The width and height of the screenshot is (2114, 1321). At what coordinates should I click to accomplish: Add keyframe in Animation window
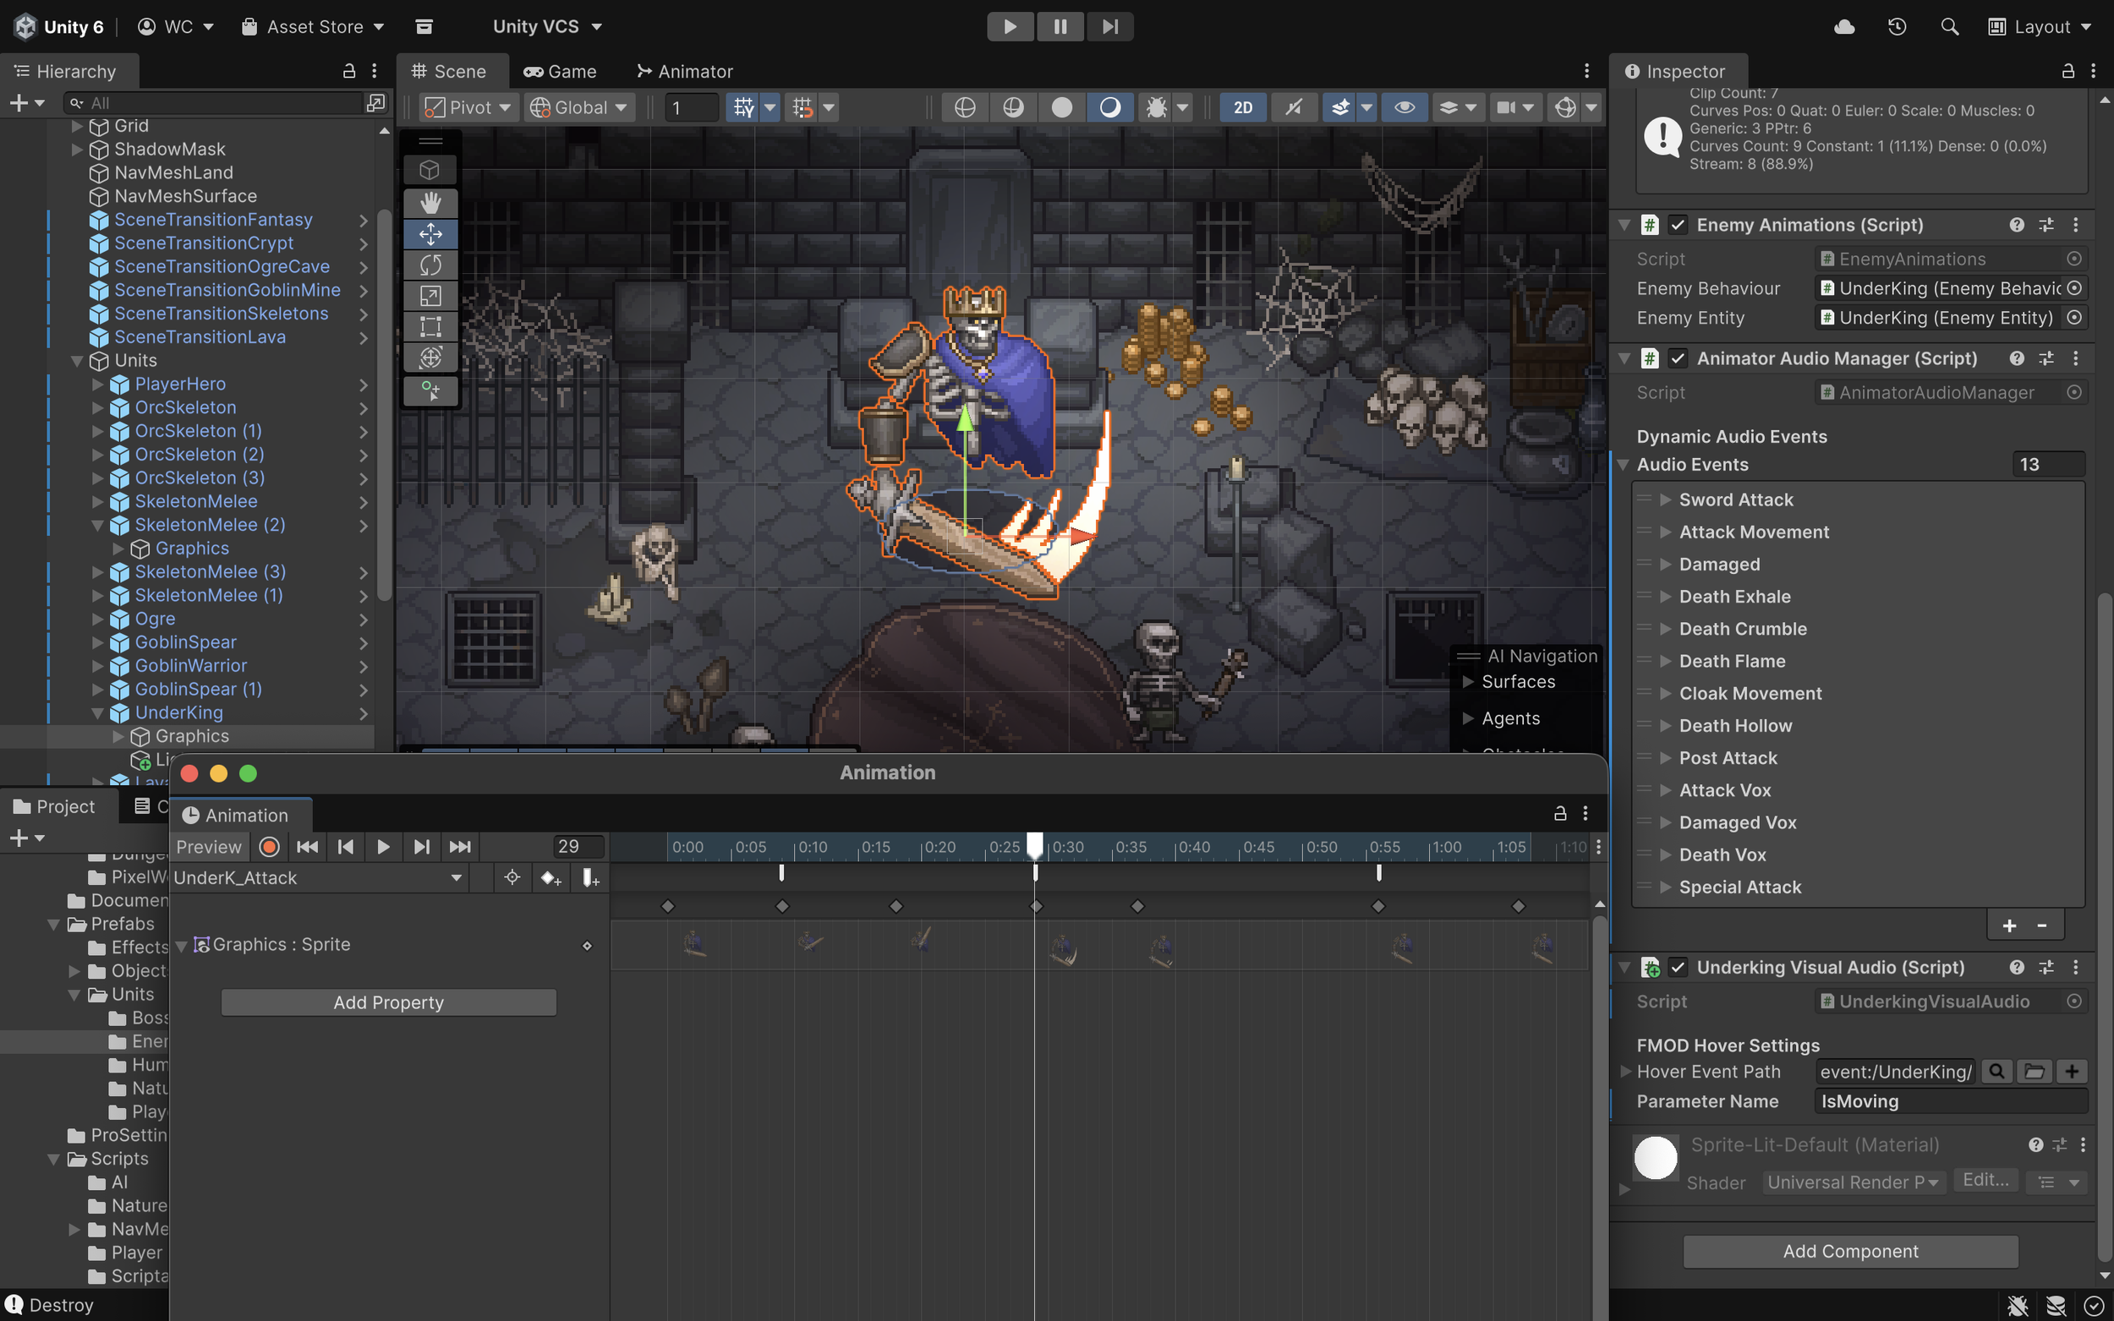pyautogui.click(x=550, y=878)
